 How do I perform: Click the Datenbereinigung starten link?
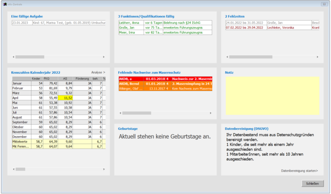pos(299,170)
